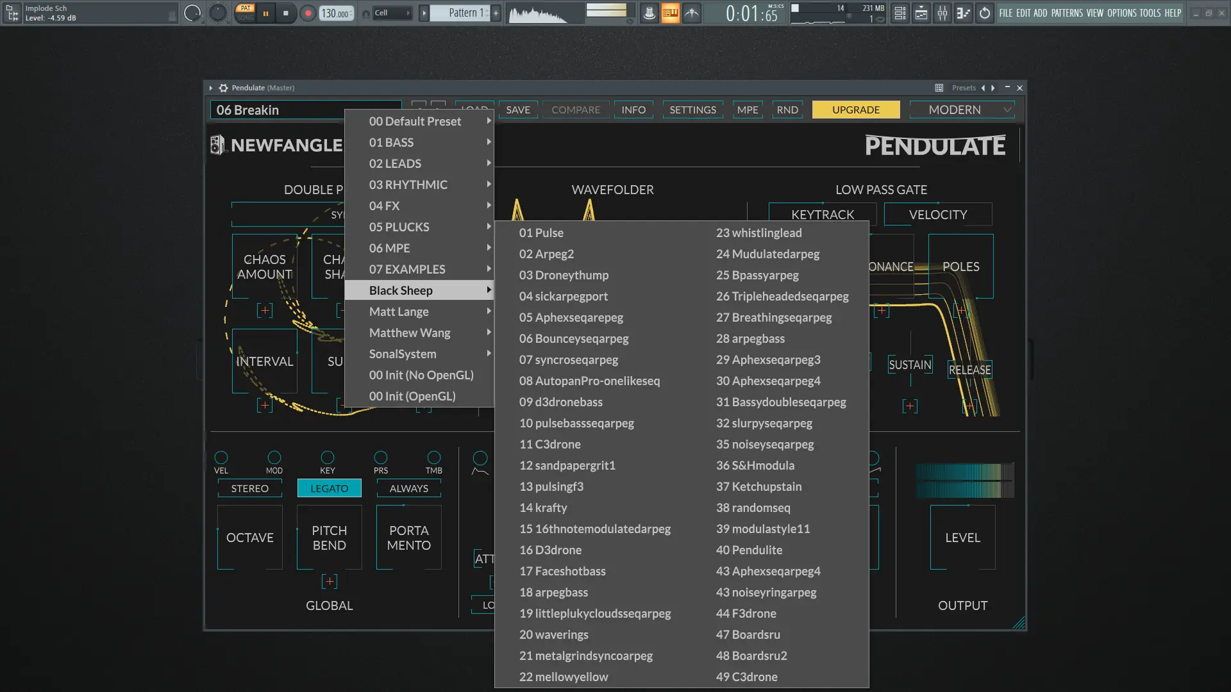Open the MODERN theme dropdown

tap(962, 110)
